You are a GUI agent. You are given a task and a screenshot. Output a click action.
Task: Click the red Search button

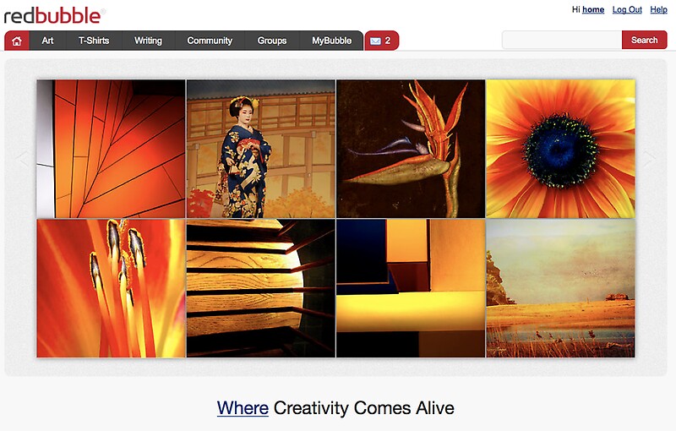[x=644, y=40]
